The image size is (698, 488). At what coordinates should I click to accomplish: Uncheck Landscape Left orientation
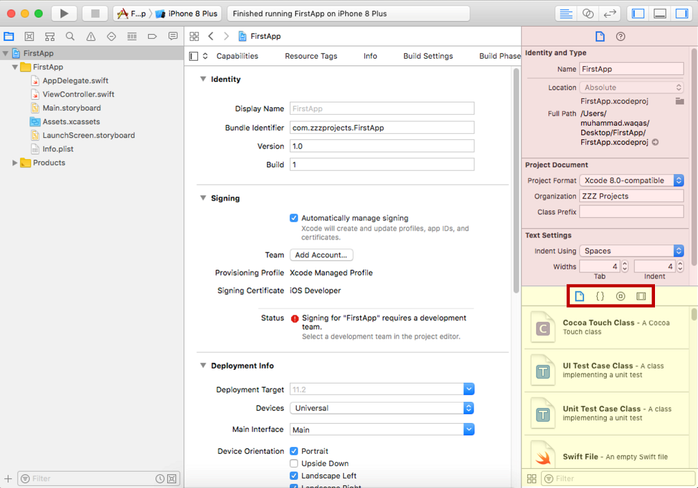coord(294,476)
